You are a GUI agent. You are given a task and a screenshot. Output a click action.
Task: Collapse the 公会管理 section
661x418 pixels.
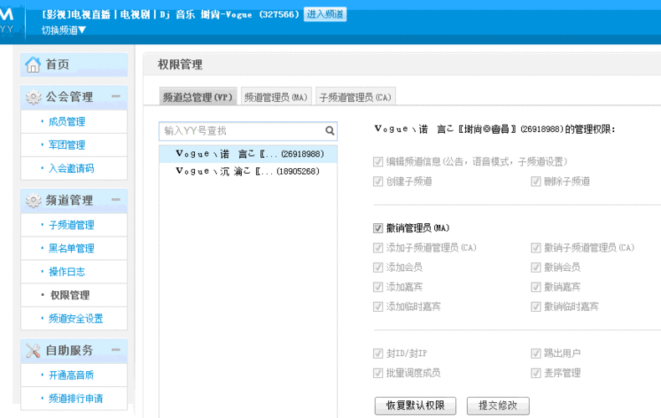tap(115, 96)
